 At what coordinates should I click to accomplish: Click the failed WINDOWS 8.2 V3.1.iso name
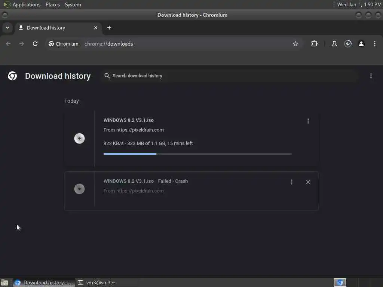[129, 181]
